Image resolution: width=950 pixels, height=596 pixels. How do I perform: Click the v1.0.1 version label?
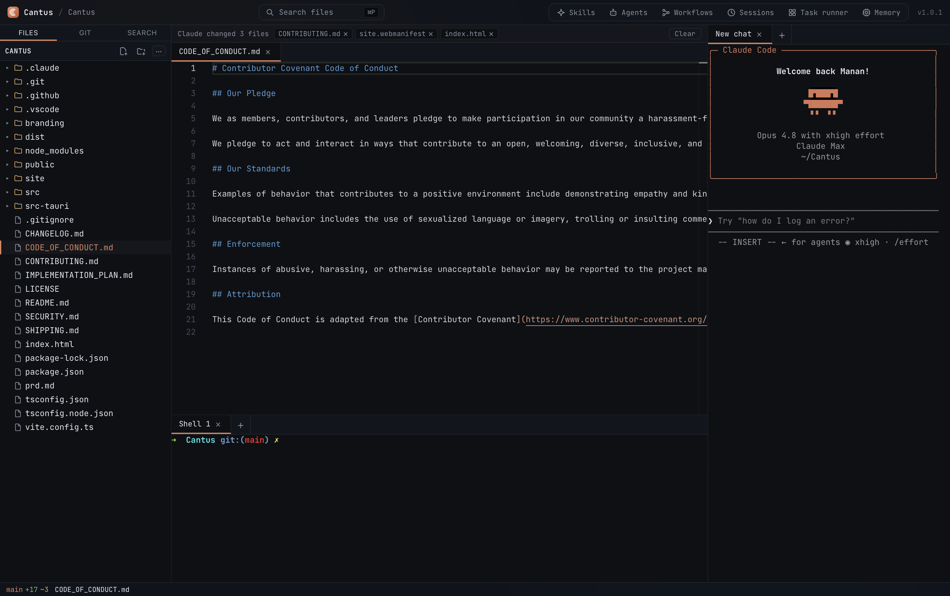[x=930, y=13]
